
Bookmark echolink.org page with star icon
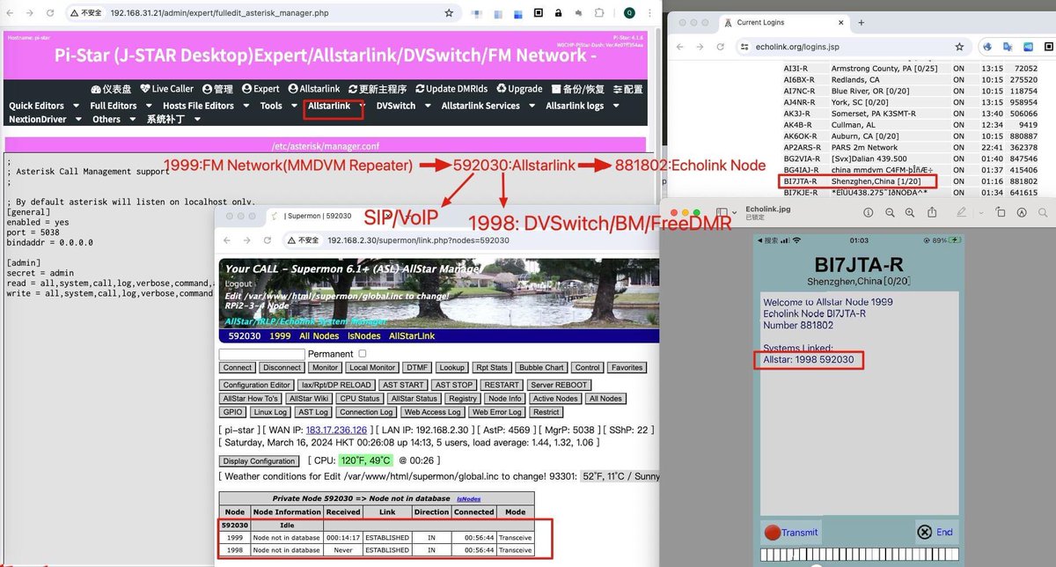point(961,47)
